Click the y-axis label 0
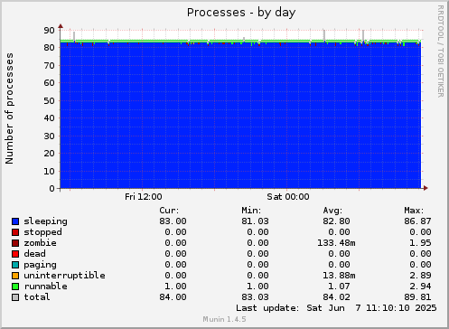 (52, 189)
